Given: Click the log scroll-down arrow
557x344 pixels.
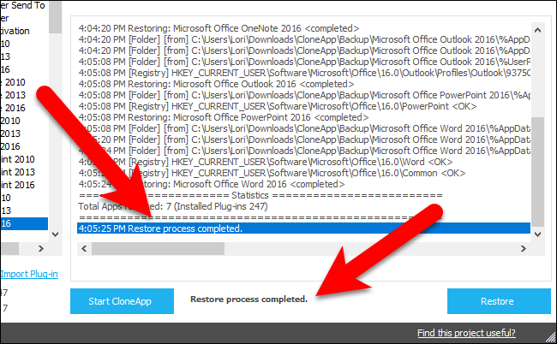Looking at the screenshot, I should click(x=538, y=234).
